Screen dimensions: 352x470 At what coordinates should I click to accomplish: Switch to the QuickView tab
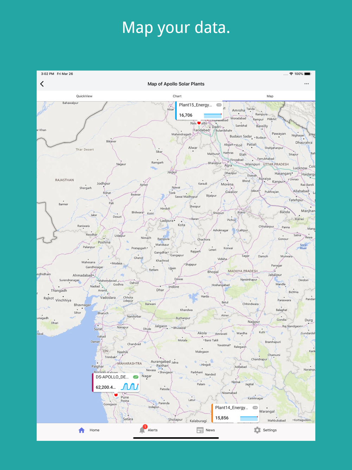click(84, 96)
